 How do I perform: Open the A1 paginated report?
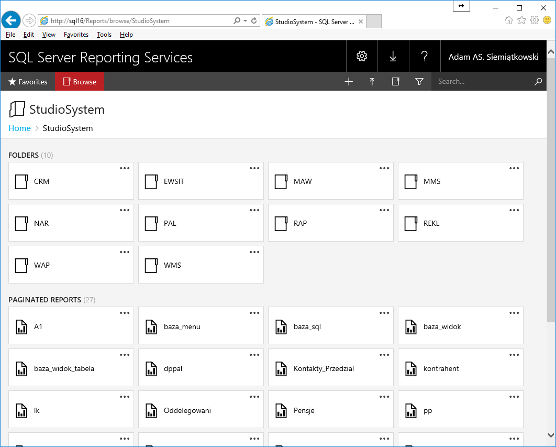pyautogui.click(x=71, y=326)
